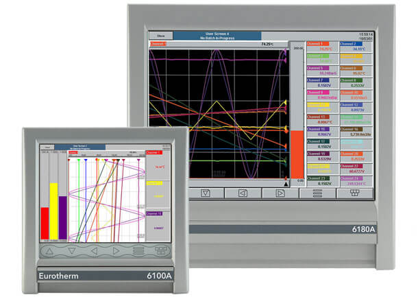Open the root menu key on the 6100A
Screen dimensions: 418x297
[x=160, y=251]
